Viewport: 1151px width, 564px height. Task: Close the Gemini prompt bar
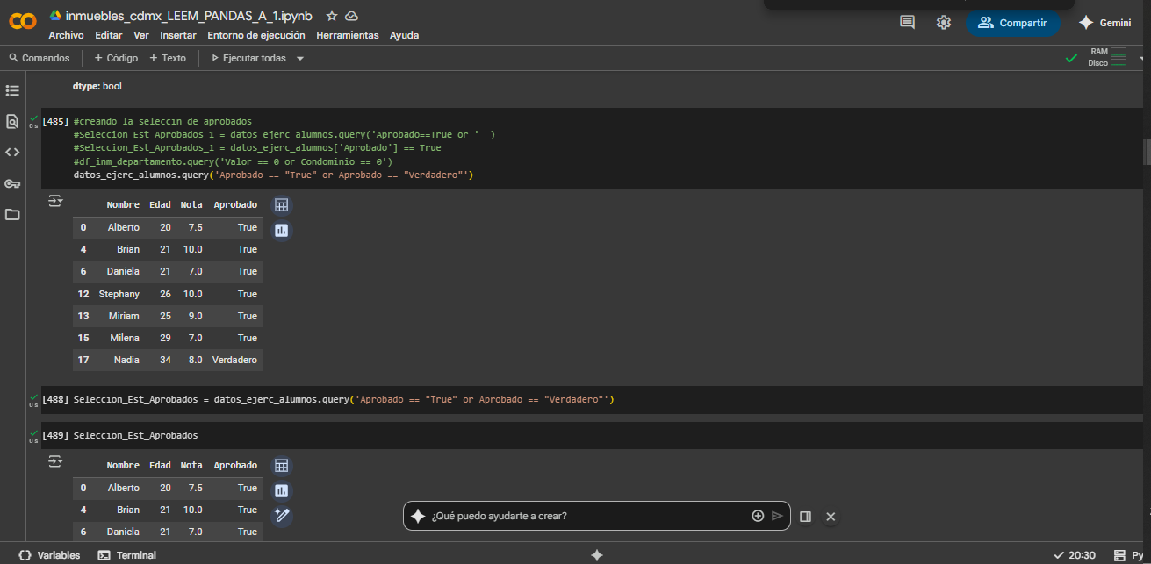coord(831,517)
